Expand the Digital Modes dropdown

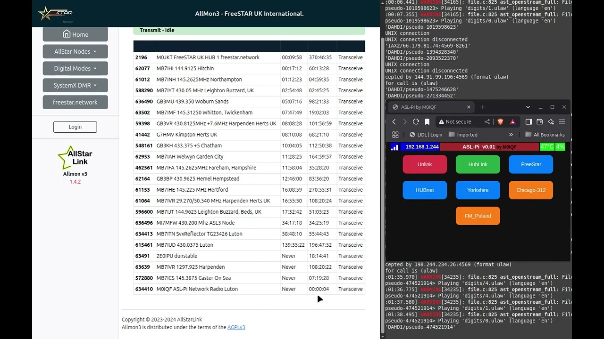click(x=75, y=68)
